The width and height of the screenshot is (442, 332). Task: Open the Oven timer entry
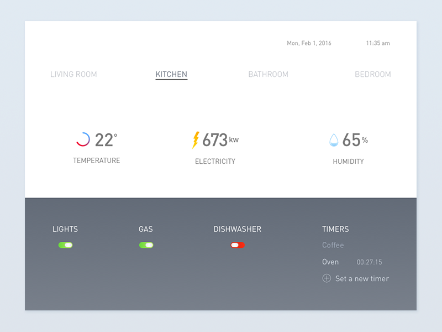click(x=330, y=262)
